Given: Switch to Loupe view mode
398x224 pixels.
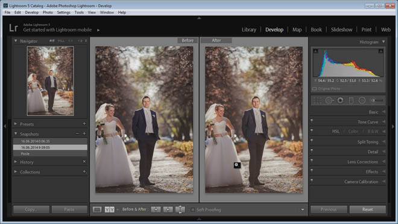Looking at the screenshot, I should coord(97,210).
